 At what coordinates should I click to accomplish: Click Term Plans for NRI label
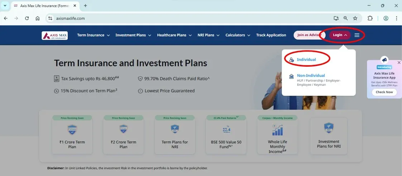174,144
